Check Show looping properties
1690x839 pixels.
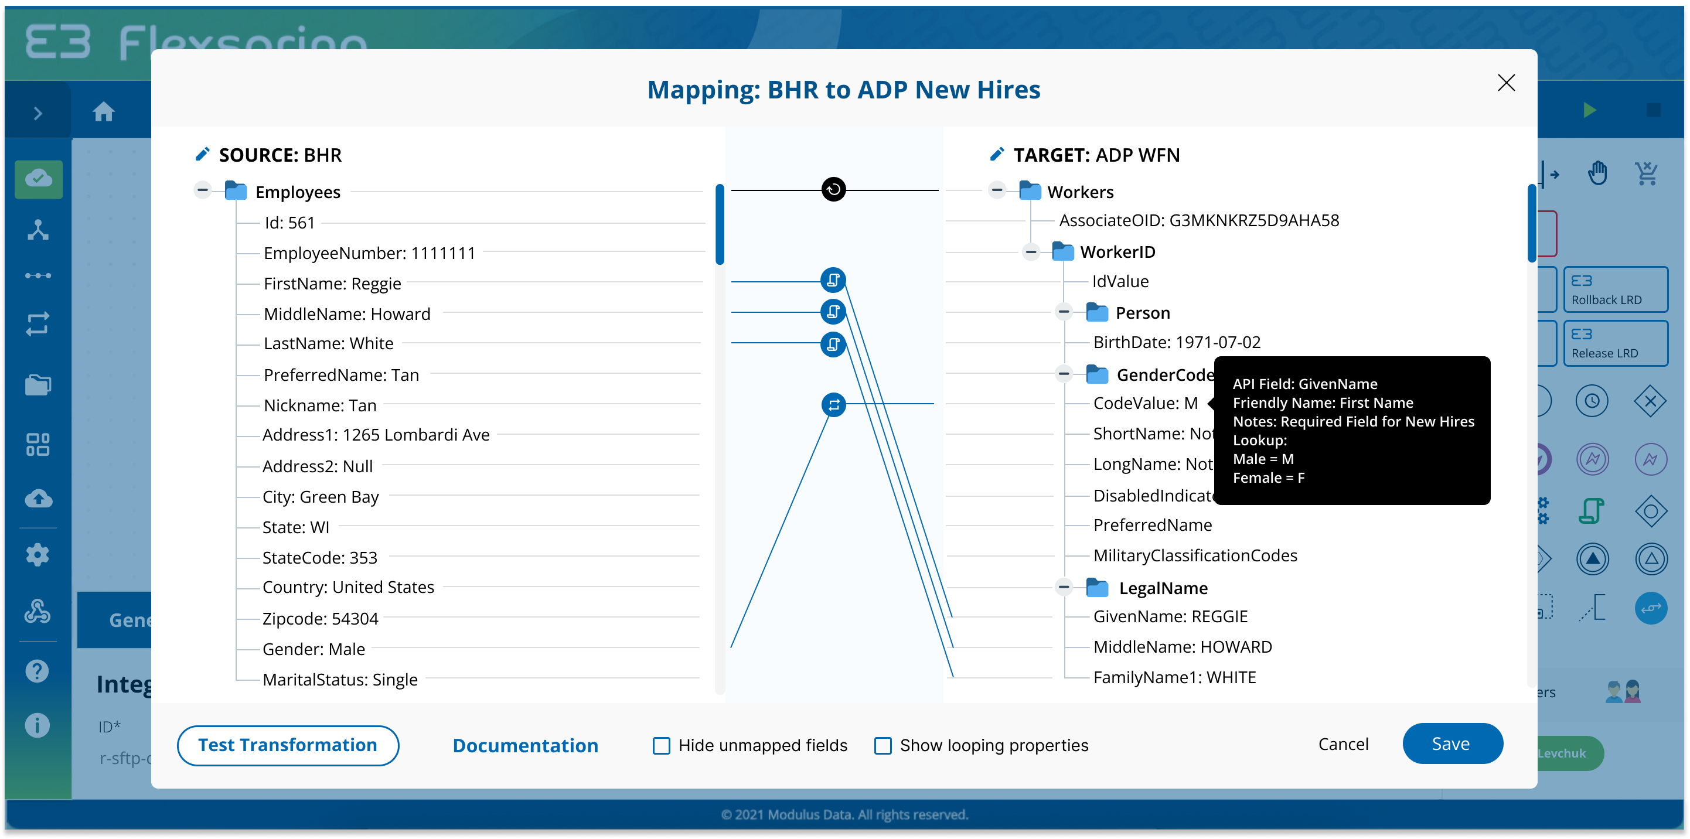[x=883, y=745]
